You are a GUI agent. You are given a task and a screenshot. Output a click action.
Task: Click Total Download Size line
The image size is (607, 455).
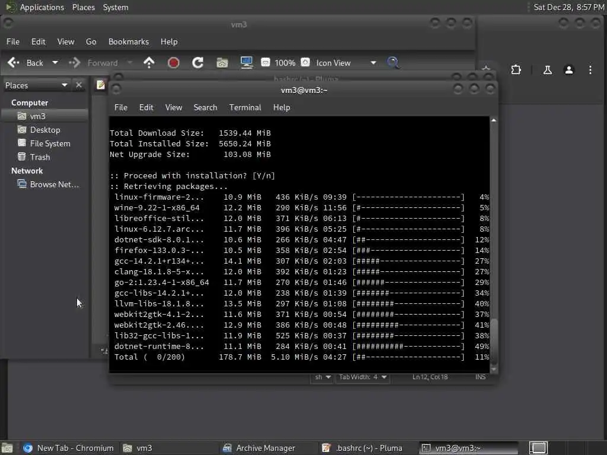[x=190, y=133]
